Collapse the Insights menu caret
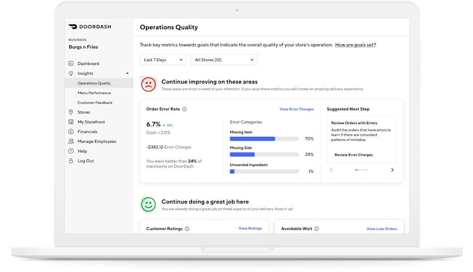The height and width of the screenshot is (272, 473). pyautogui.click(x=127, y=73)
